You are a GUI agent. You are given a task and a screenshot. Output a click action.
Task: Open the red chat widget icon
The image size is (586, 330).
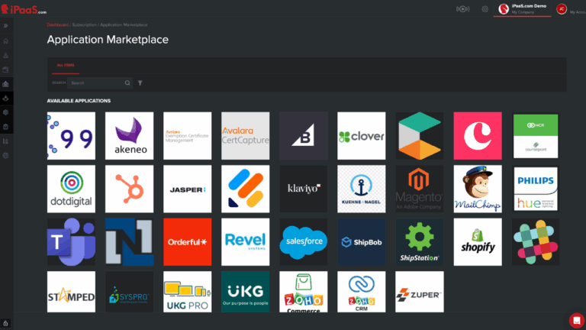(576, 320)
